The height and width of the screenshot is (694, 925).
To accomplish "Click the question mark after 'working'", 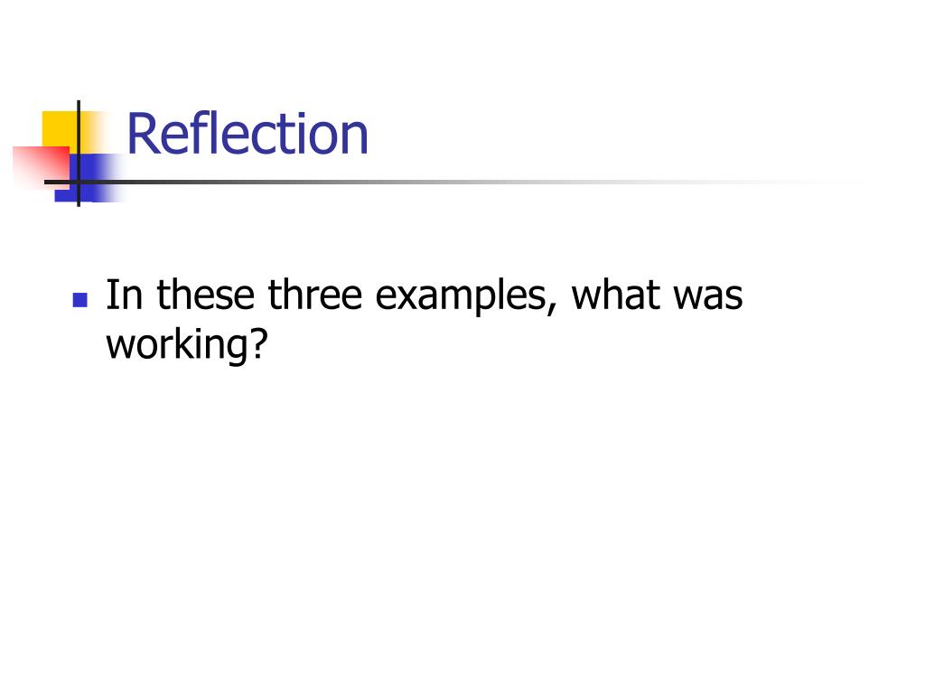I will [259, 342].
